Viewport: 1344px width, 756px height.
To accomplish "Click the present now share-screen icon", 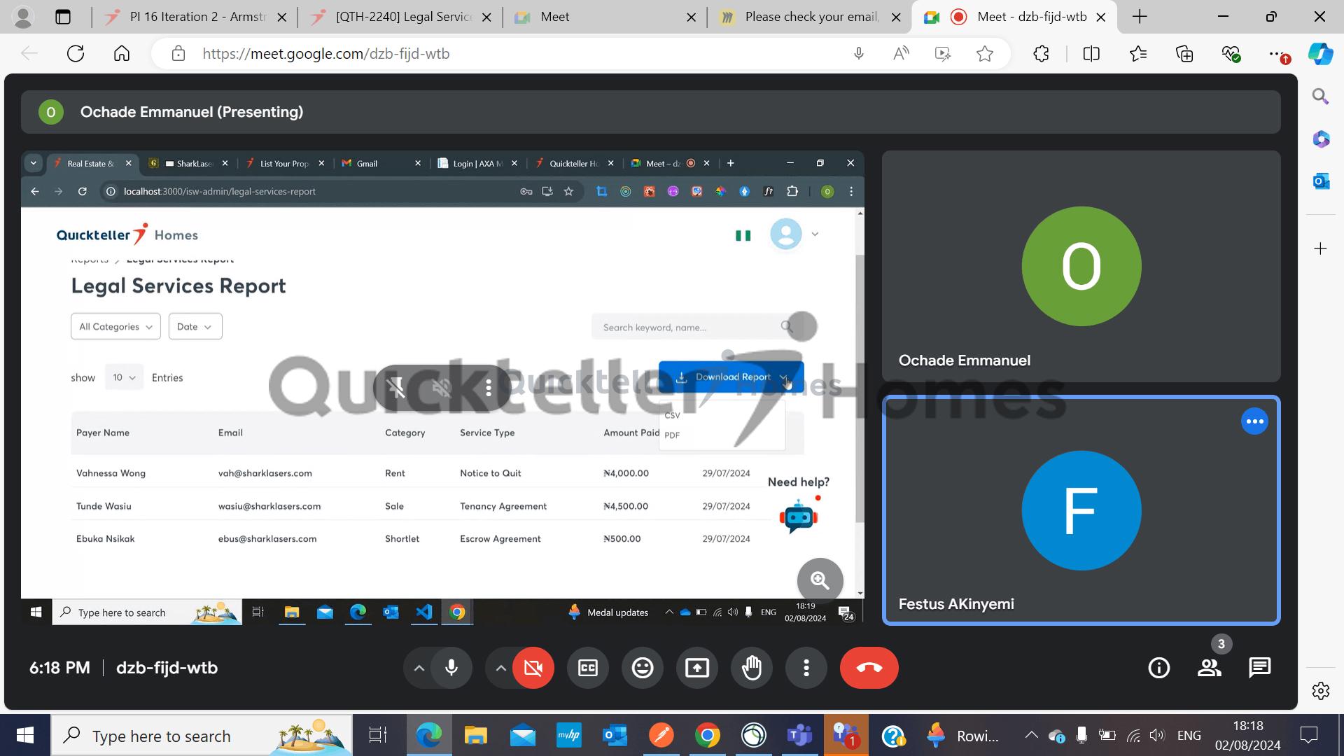I will [x=696, y=668].
